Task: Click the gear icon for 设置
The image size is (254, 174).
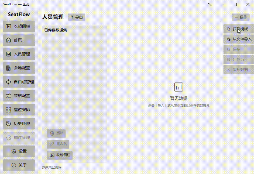Action: [14, 151]
